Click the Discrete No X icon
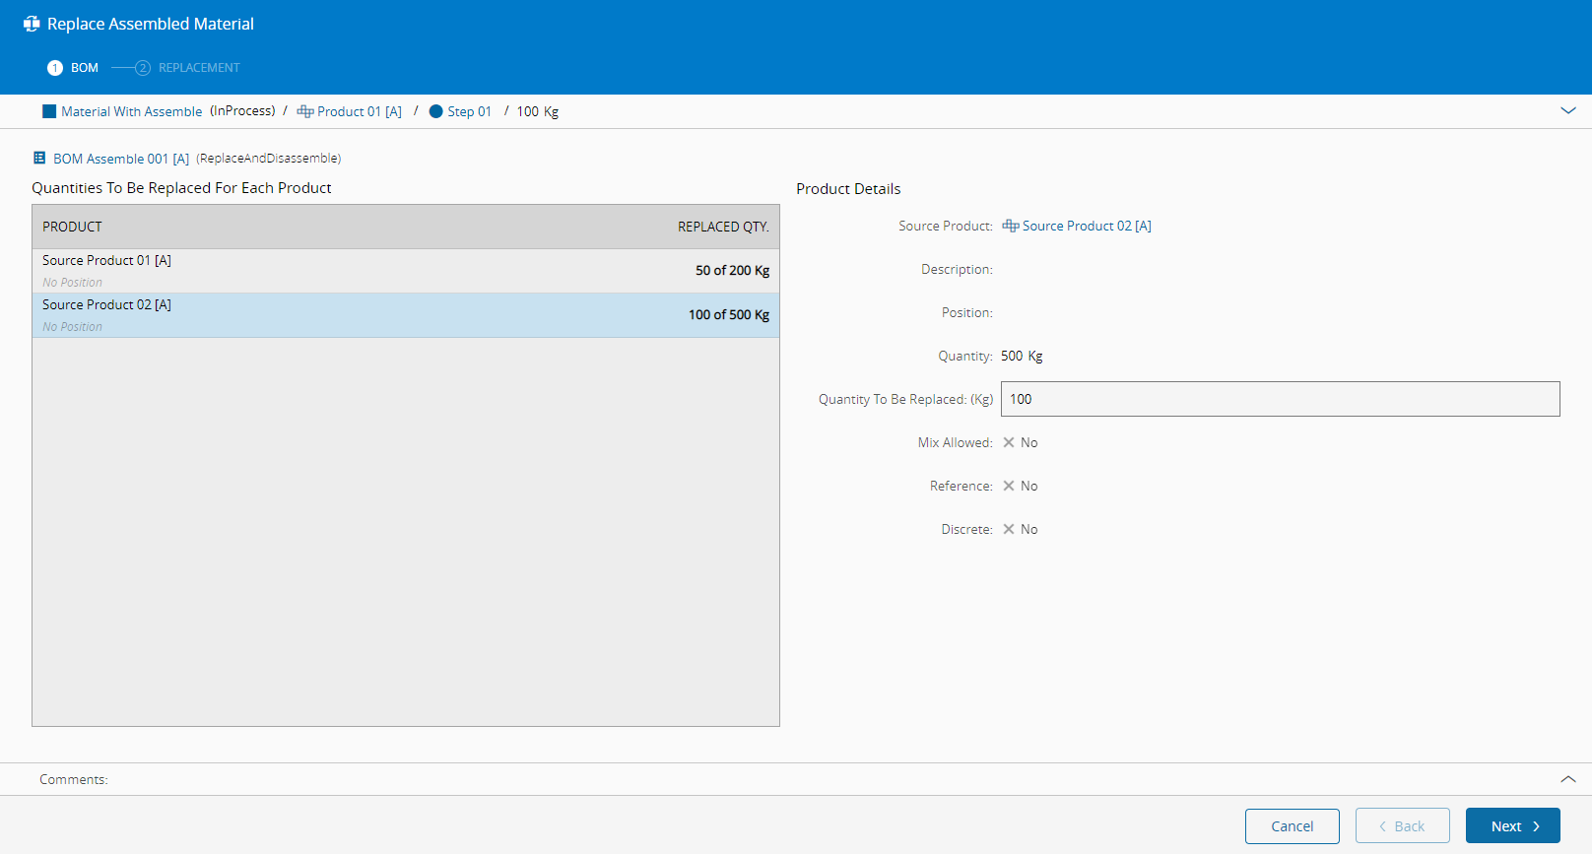 point(1009,529)
